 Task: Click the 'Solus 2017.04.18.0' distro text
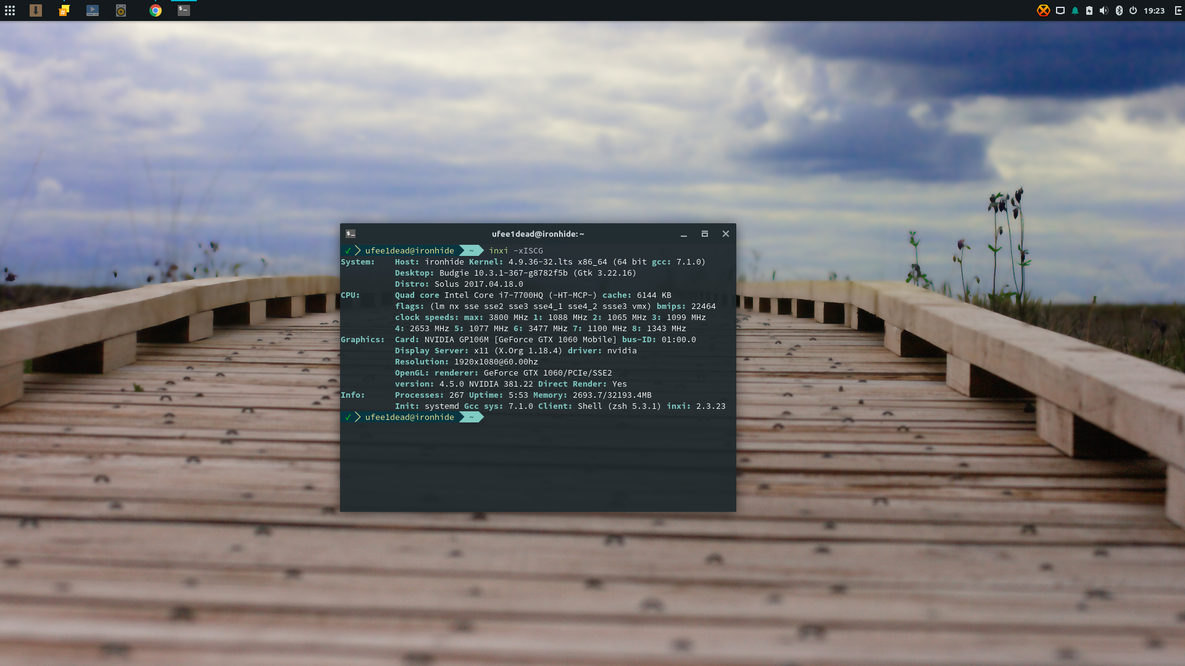(x=479, y=284)
